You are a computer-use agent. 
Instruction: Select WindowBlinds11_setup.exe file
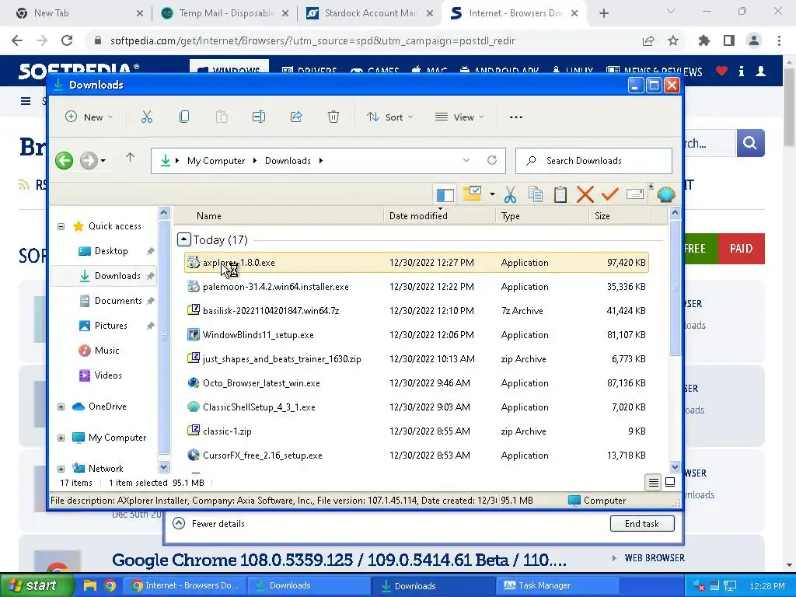click(417, 335)
